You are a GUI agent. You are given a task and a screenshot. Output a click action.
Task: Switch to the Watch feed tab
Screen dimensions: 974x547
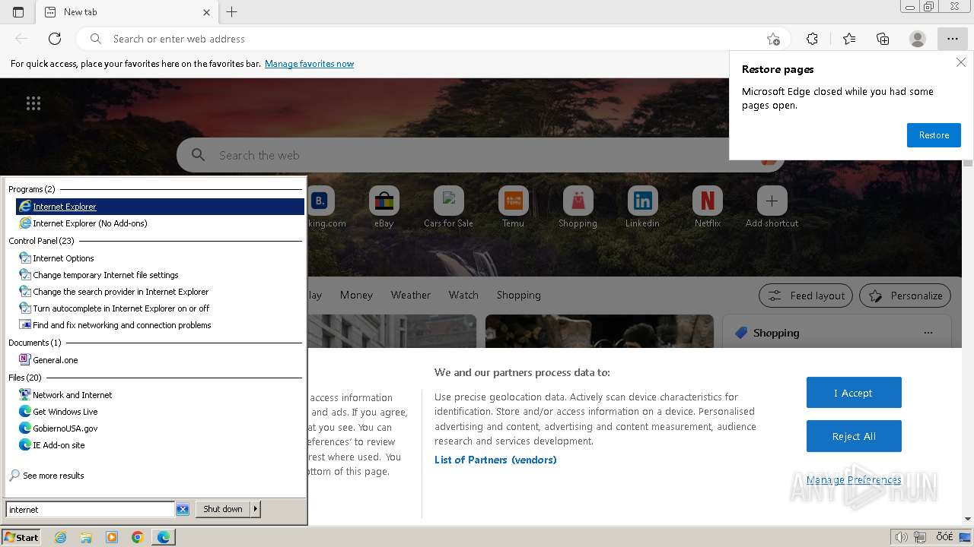463,295
